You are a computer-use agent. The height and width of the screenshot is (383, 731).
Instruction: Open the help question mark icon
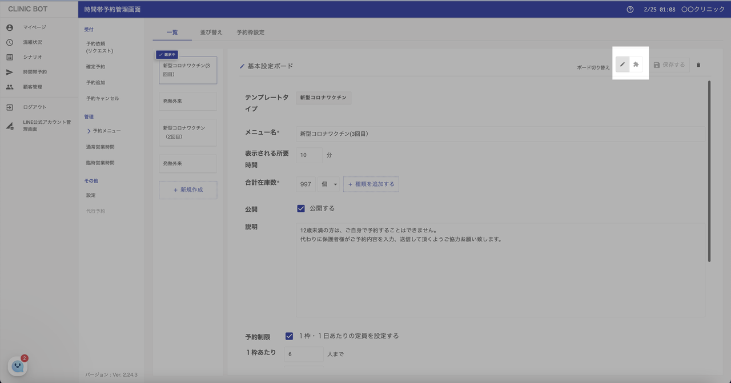point(630,10)
